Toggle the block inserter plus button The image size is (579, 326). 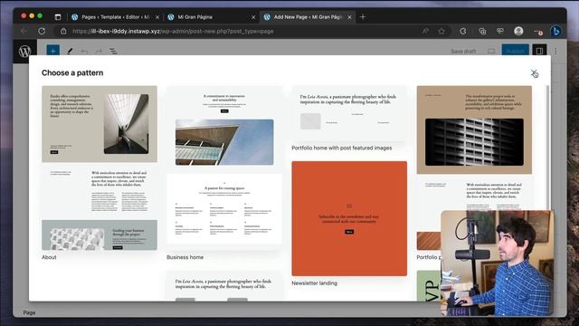coord(52,51)
